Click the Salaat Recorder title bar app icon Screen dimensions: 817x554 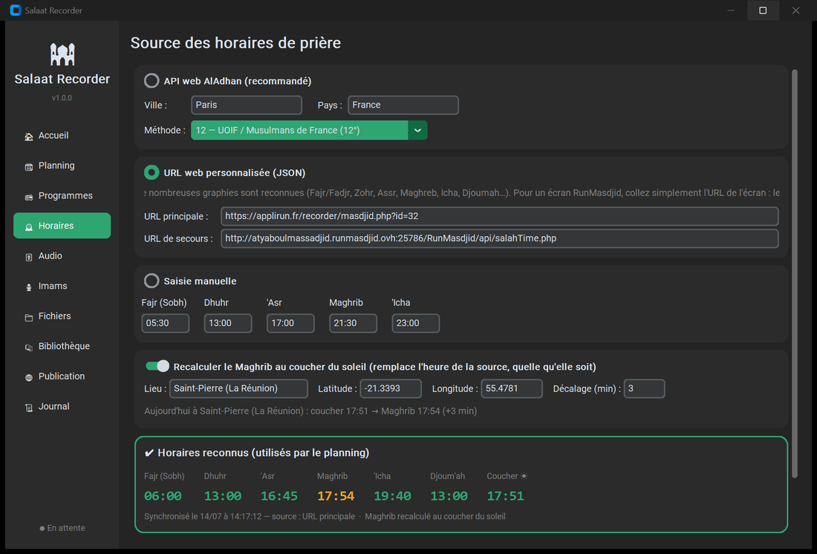tap(16, 10)
